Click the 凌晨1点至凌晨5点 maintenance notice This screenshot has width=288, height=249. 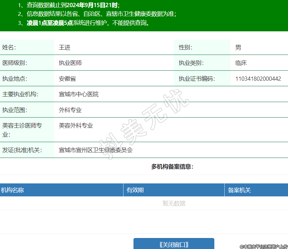[x=49, y=23]
